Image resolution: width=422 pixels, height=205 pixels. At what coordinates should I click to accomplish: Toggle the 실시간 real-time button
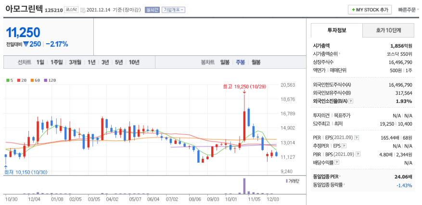(x=153, y=10)
